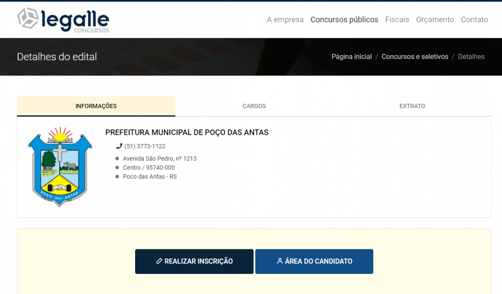Select the Informações tab

click(x=96, y=106)
